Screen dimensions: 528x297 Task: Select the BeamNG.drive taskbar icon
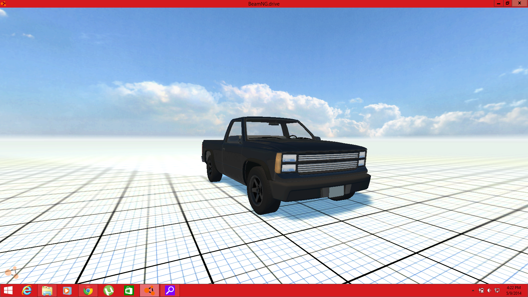149,290
